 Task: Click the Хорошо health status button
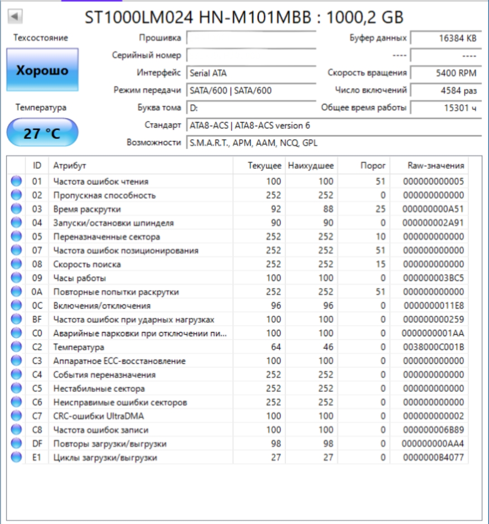tap(43, 70)
